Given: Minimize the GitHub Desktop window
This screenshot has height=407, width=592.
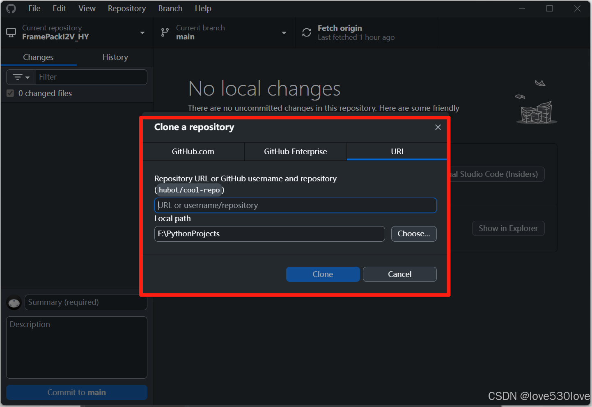Looking at the screenshot, I should 522,9.
